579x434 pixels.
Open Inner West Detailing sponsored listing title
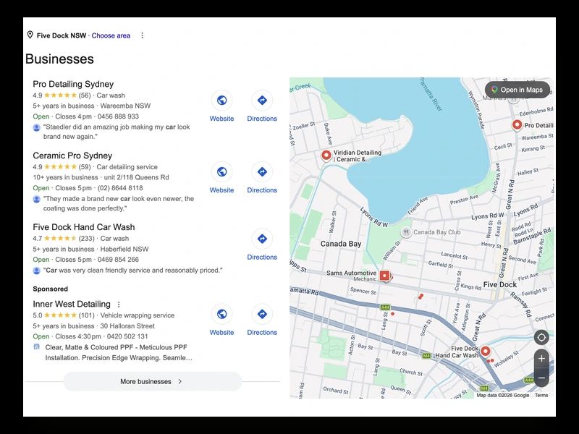pos(72,304)
